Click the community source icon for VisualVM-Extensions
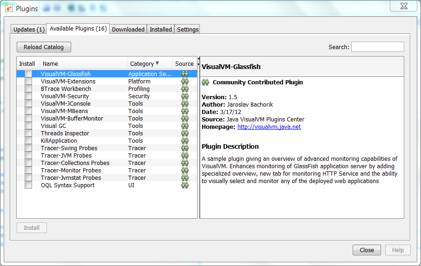 (185, 82)
